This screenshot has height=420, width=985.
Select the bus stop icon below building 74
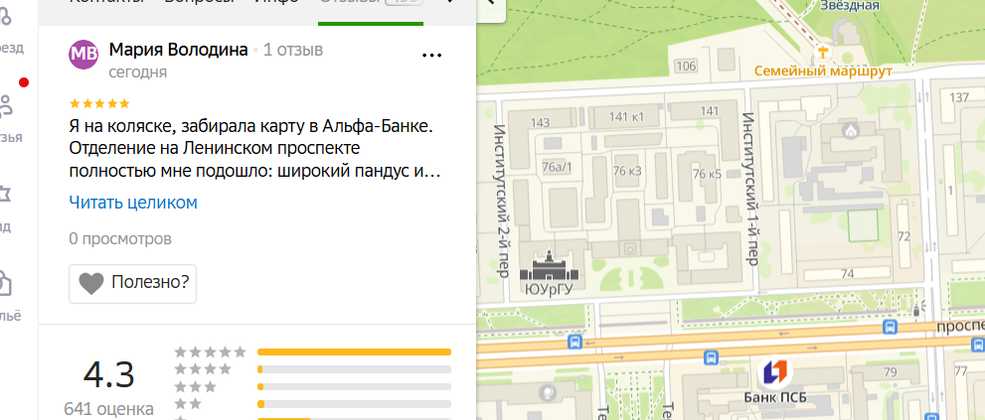[890, 327]
